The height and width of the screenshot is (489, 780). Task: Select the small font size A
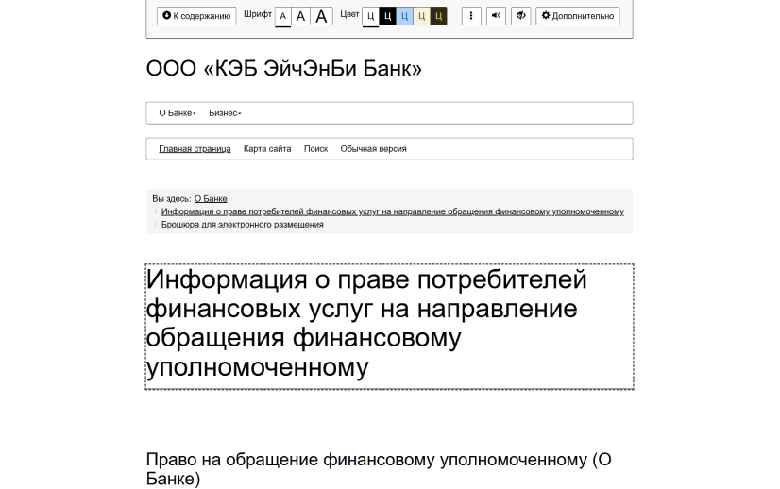282,16
